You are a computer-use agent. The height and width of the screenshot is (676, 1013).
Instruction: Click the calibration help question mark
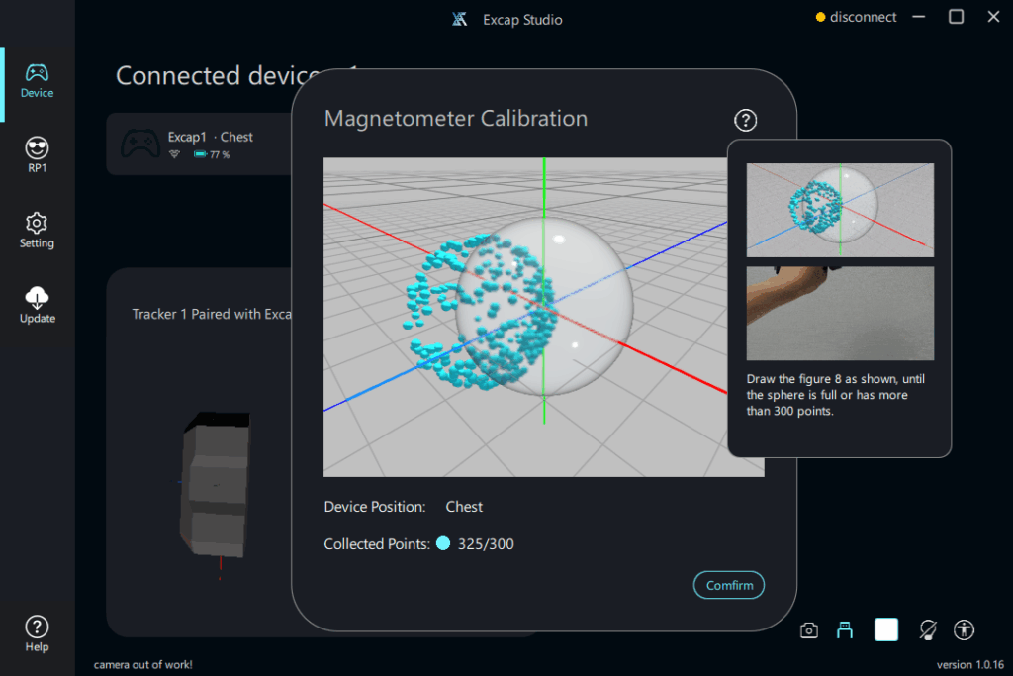click(745, 120)
